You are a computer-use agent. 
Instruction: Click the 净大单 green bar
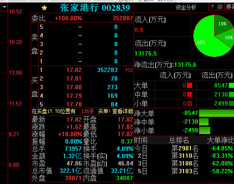[x=216, y=113]
